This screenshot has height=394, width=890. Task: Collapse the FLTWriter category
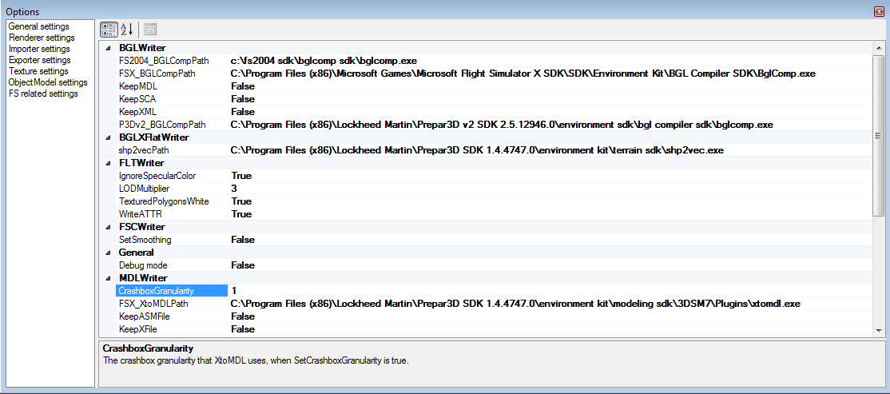[x=108, y=163]
